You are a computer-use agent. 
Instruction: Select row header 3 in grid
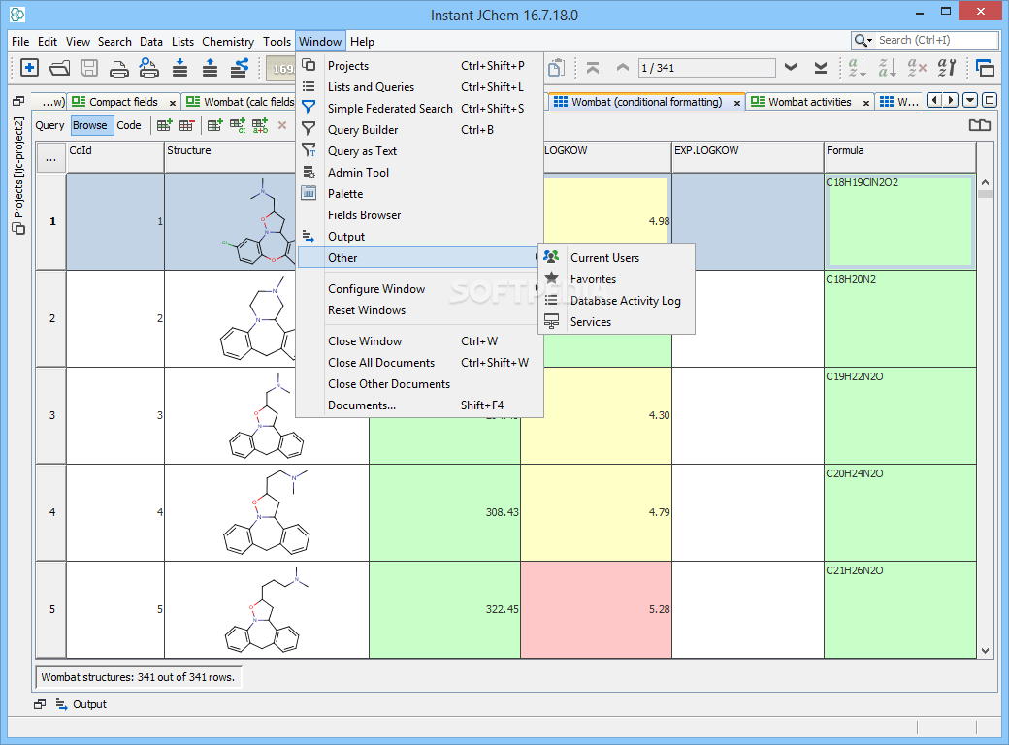tap(51, 415)
